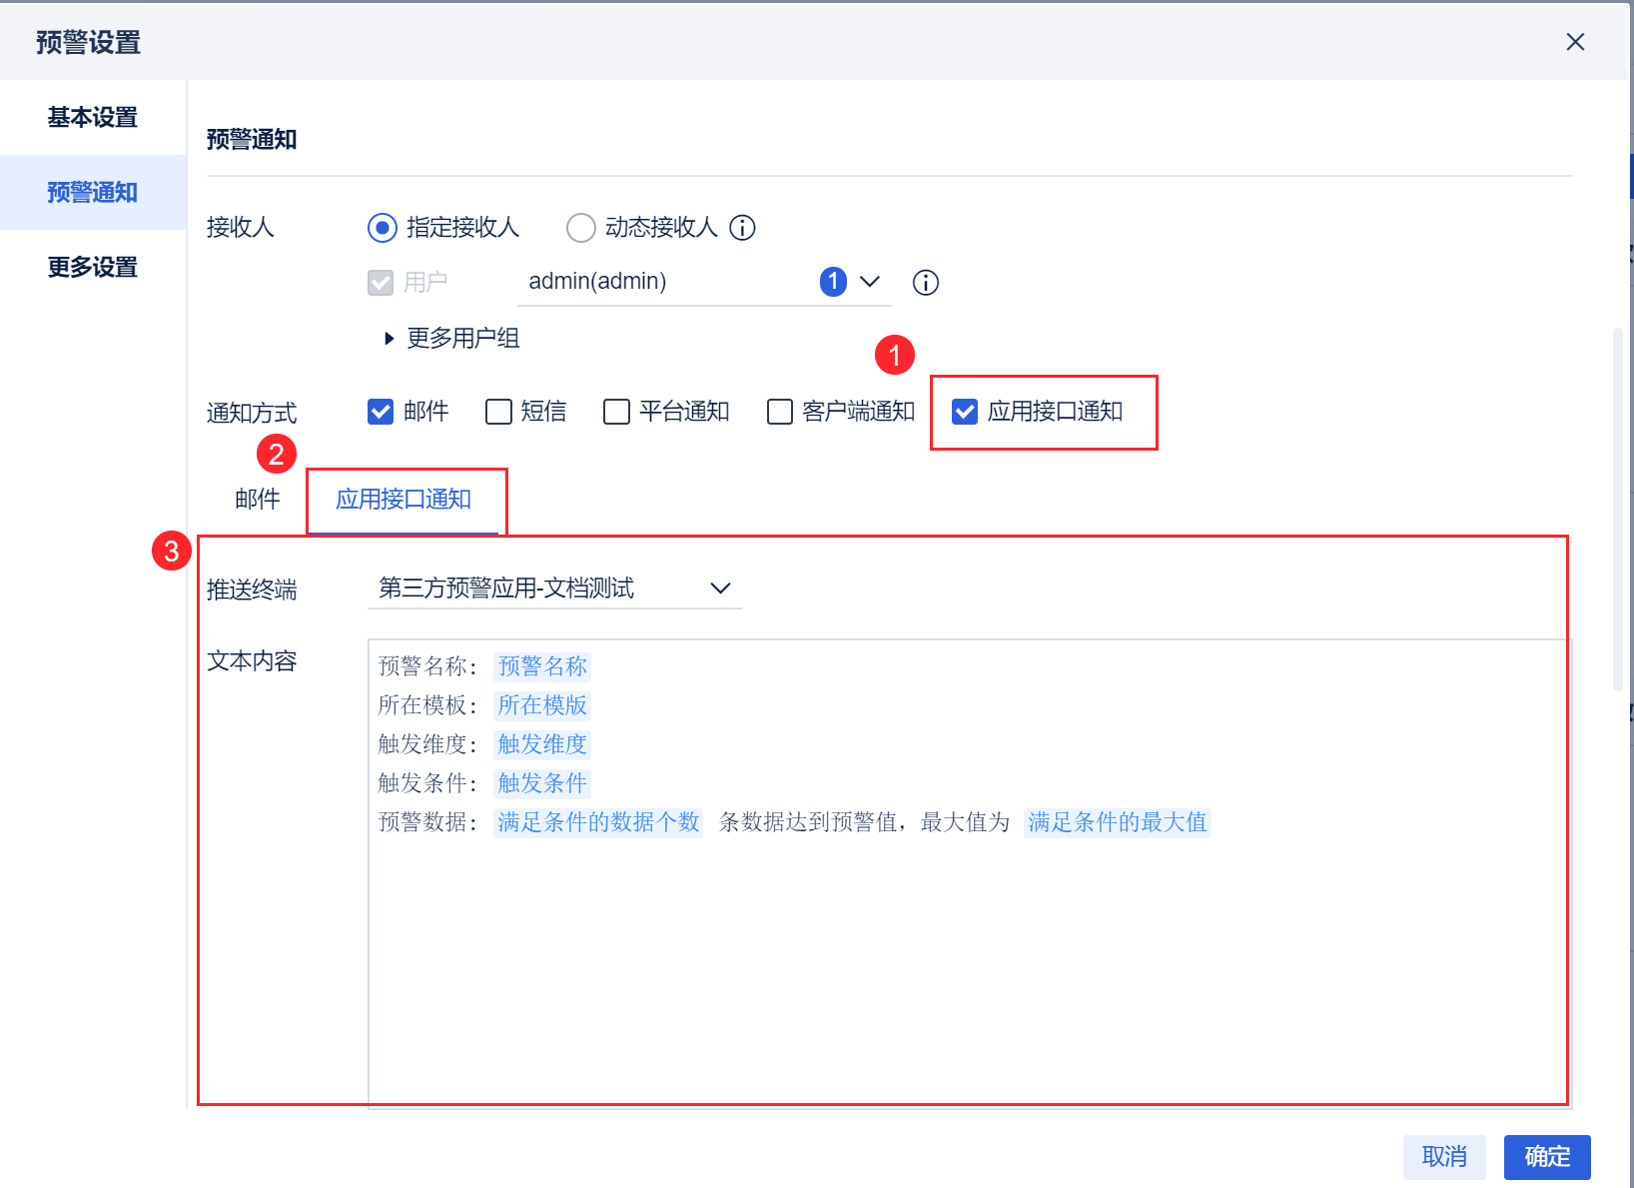Click the 触发维度 variable tag
Image resolution: width=1634 pixels, height=1188 pixels.
[x=542, y=744]
